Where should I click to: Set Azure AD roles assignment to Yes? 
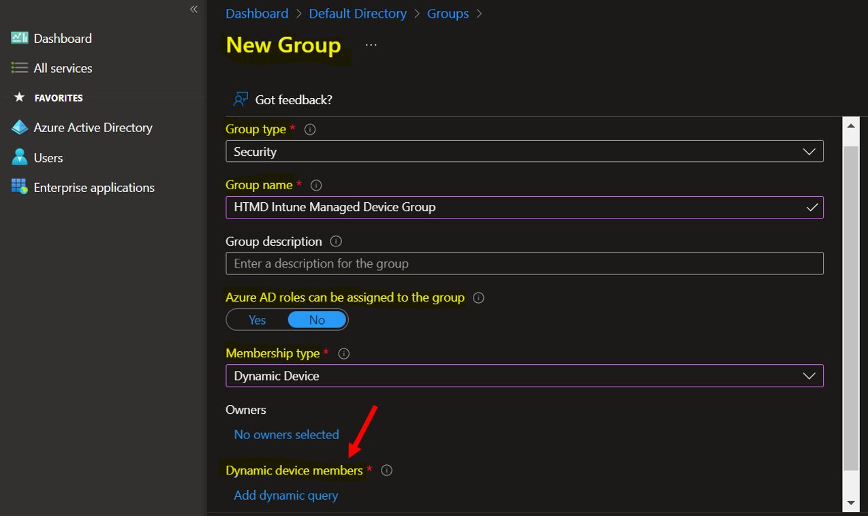pos(257,319)
